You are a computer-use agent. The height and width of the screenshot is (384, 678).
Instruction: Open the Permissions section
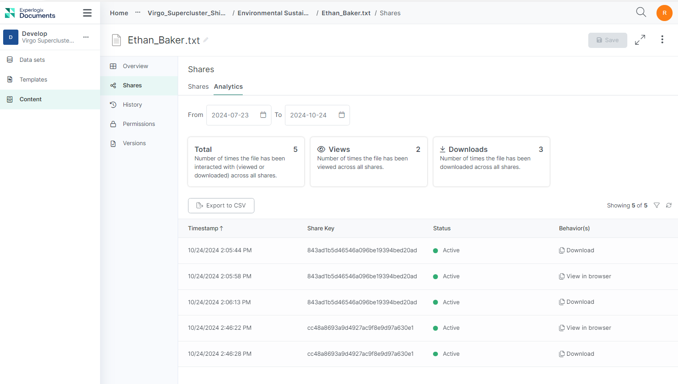tap(139, 124)
